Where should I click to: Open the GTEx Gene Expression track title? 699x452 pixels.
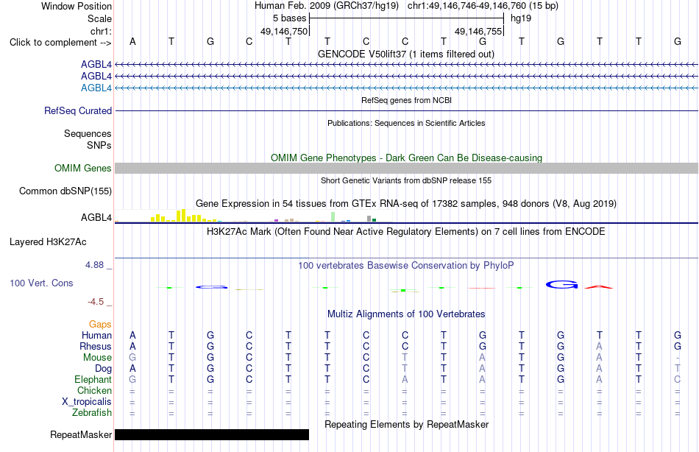point(406,203)
